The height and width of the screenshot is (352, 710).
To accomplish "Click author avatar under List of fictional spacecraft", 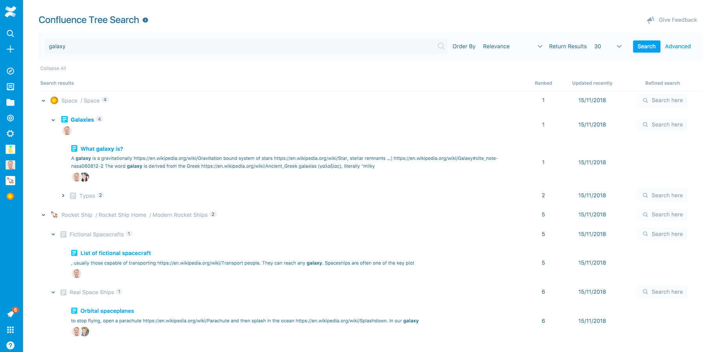I will coord(76,274).
